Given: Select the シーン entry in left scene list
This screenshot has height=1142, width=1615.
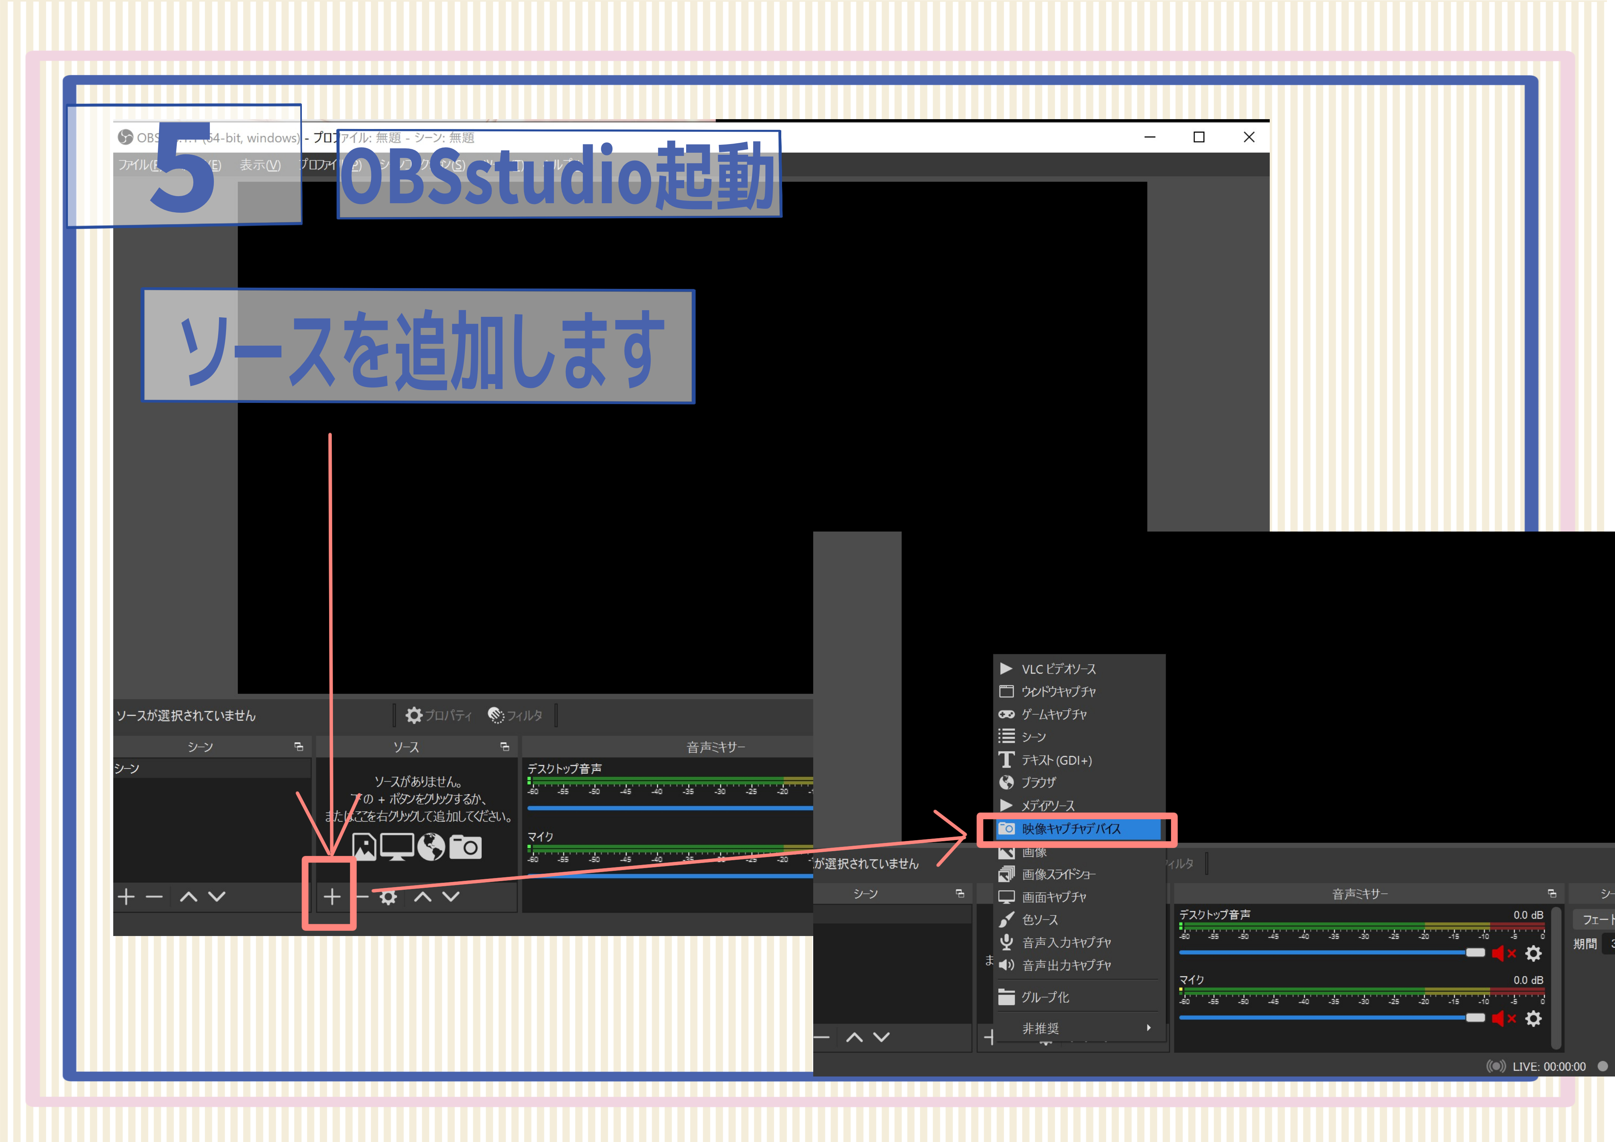Looking at the screenshot, I should click(212, 768).
